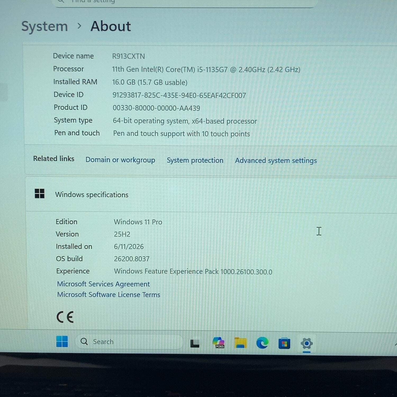Click the magnifier icon in taskbar Search
397x397 pixels.
coord(84,341)
